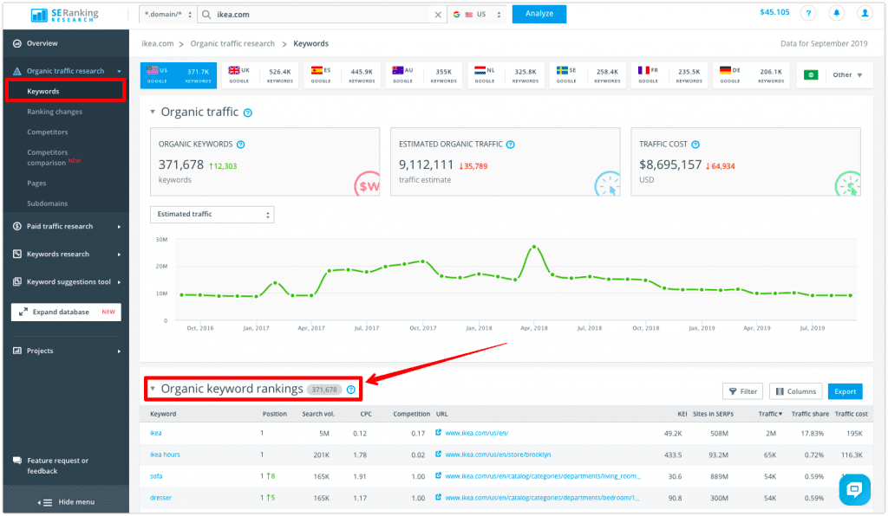Screen dimensions: 888x516
Task: Click the Filter button
Action: (742, 391)
